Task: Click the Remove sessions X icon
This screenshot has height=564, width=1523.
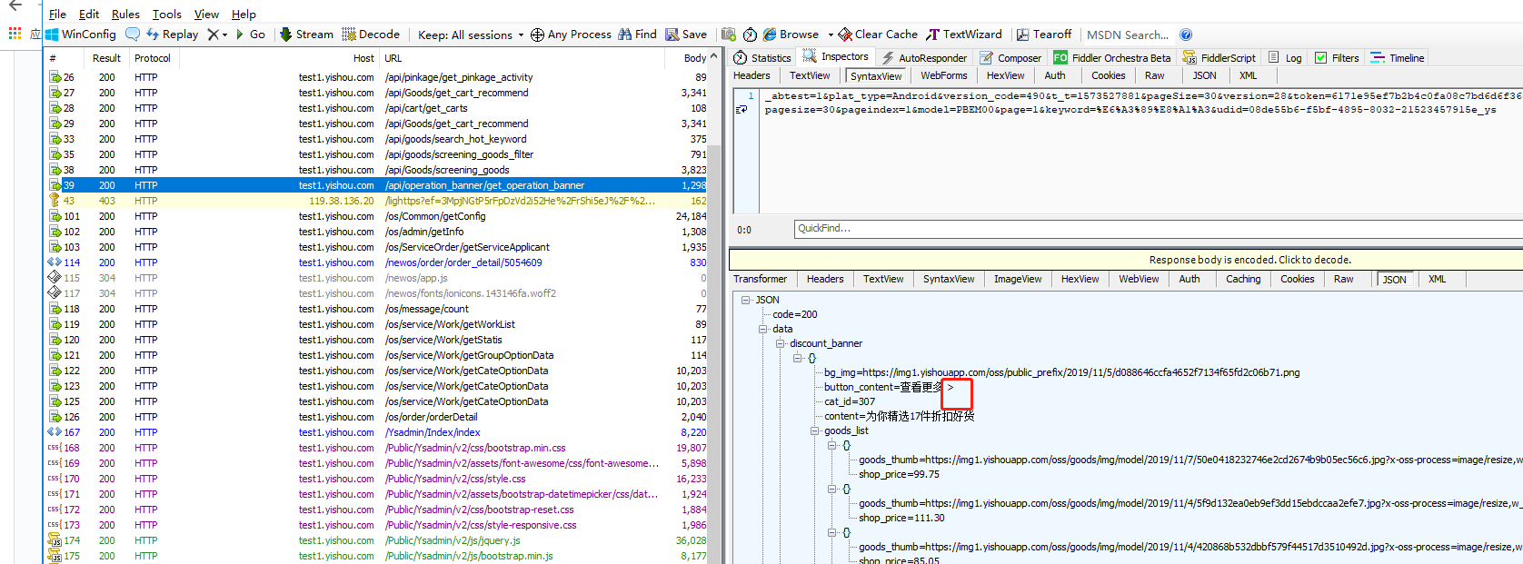Action: click(213, 35)
